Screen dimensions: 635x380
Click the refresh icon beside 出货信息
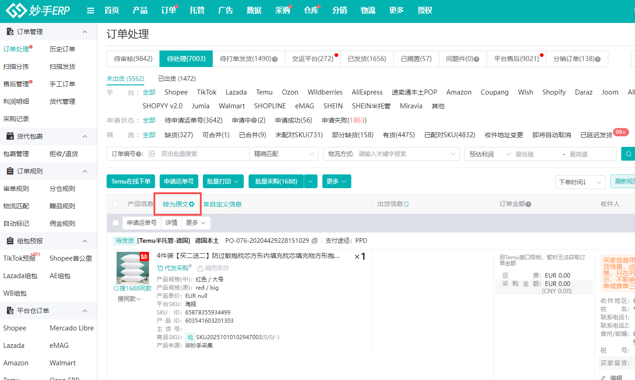click(x=406, y=204)
